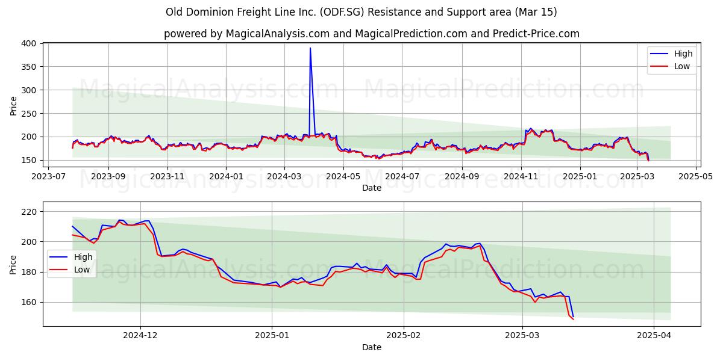Screen dimensions: 723x361
Task: Click the '300' top y-axis label
Action: pos(30,90)
